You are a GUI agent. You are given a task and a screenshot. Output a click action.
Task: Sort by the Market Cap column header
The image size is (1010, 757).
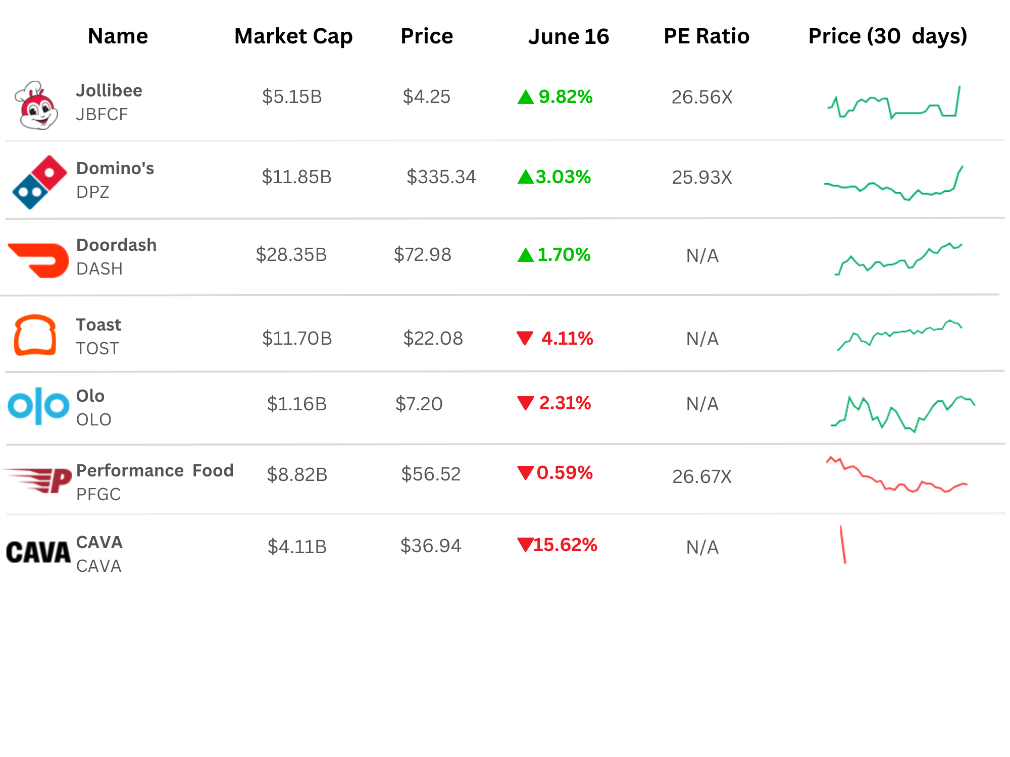tap(293, 36)
